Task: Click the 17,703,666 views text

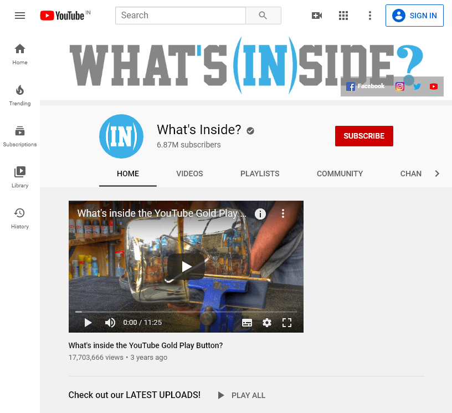Action: 96,358
